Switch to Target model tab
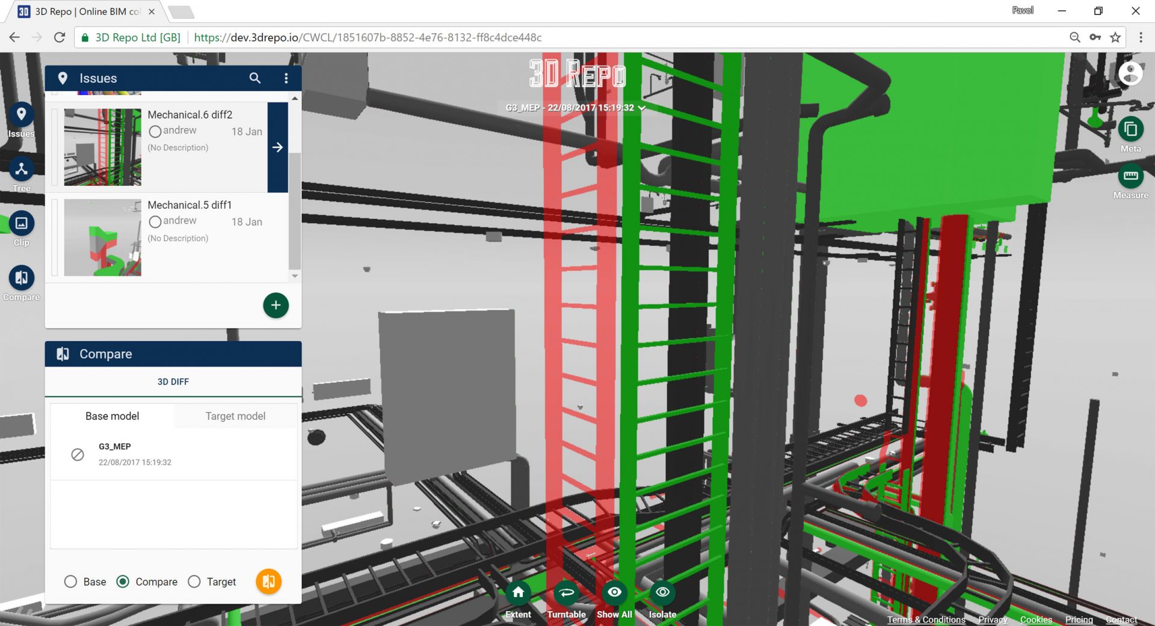 pyautogui.click(x=235, y=416)
